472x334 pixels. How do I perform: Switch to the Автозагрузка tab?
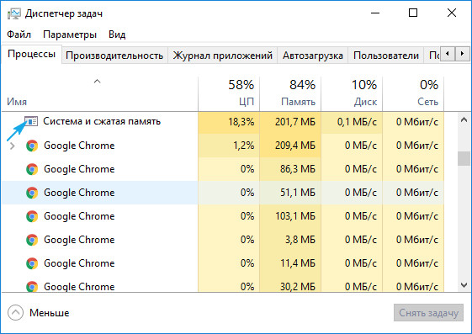tap(313, 56)
